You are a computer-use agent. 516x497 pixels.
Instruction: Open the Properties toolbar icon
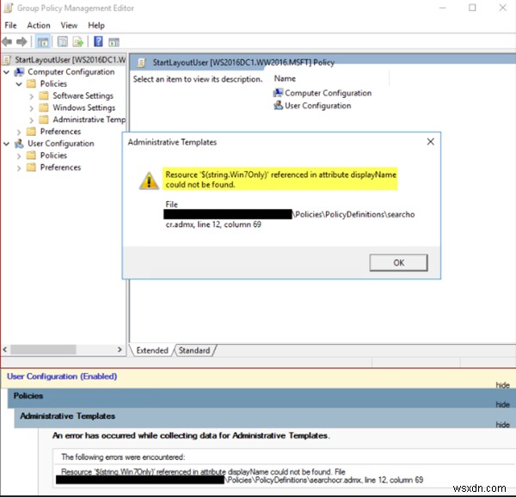point(63,42)
